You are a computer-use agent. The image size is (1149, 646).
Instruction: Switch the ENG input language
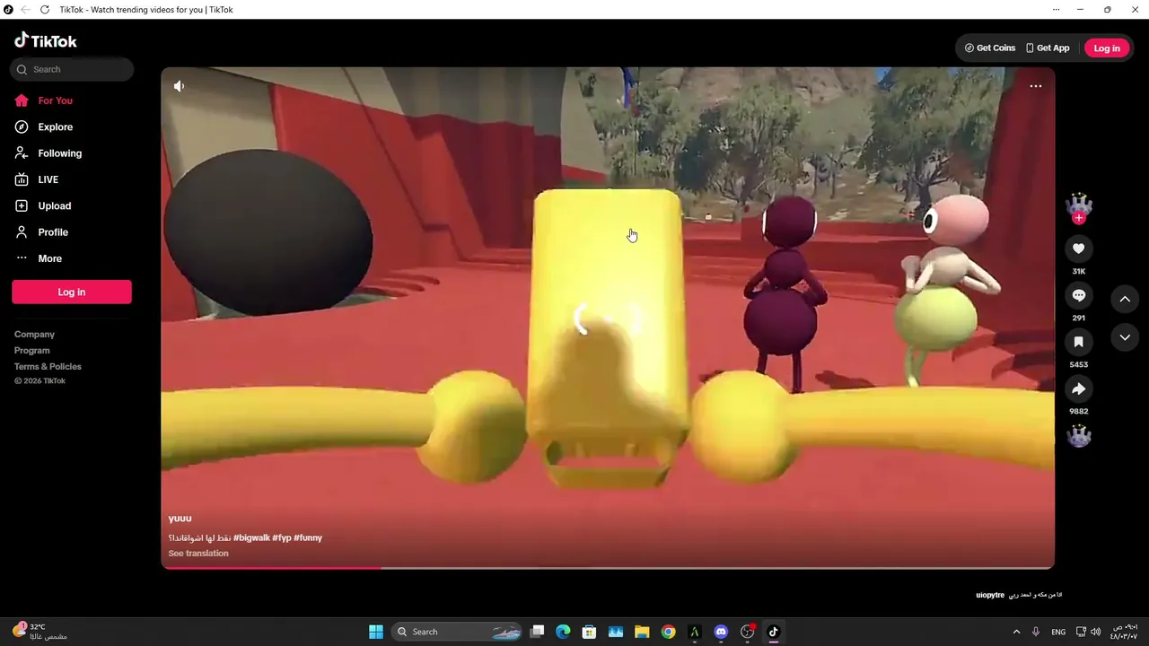pos(1058,632)
